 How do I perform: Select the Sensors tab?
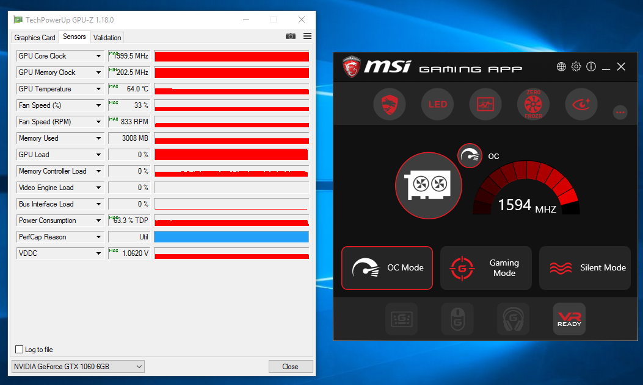(x=74, y=37)
